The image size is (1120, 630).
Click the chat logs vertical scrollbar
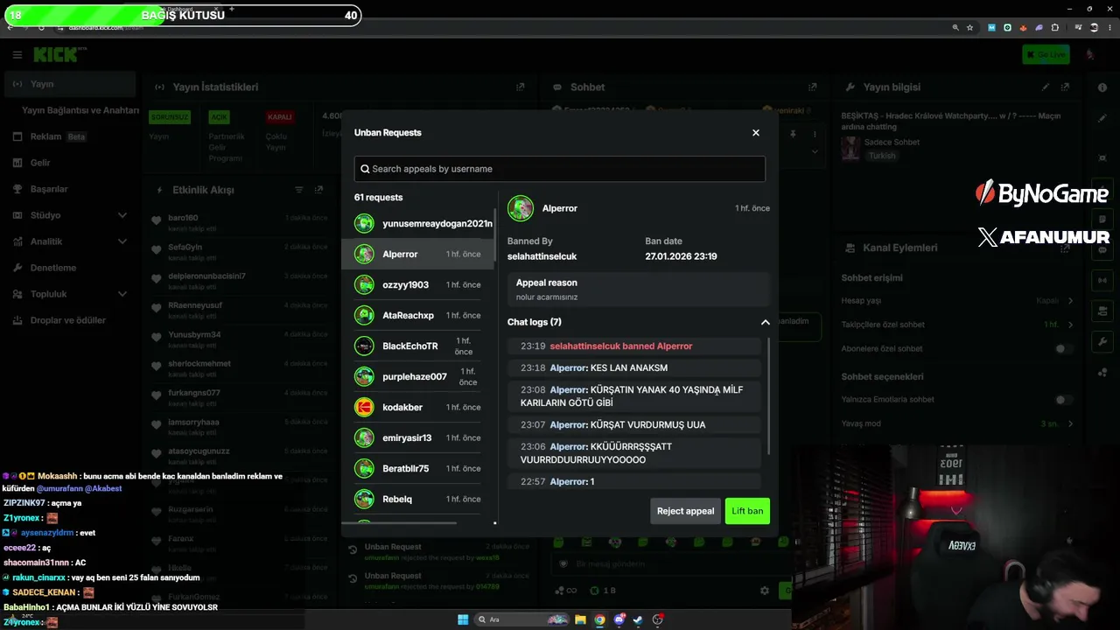click(769, 395)
